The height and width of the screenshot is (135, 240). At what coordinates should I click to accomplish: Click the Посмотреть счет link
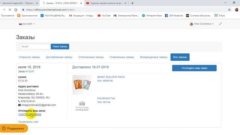coord(28,122)
